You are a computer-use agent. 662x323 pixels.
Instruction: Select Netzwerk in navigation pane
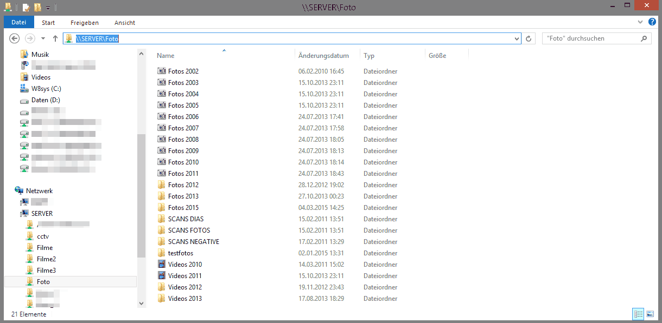39,190
